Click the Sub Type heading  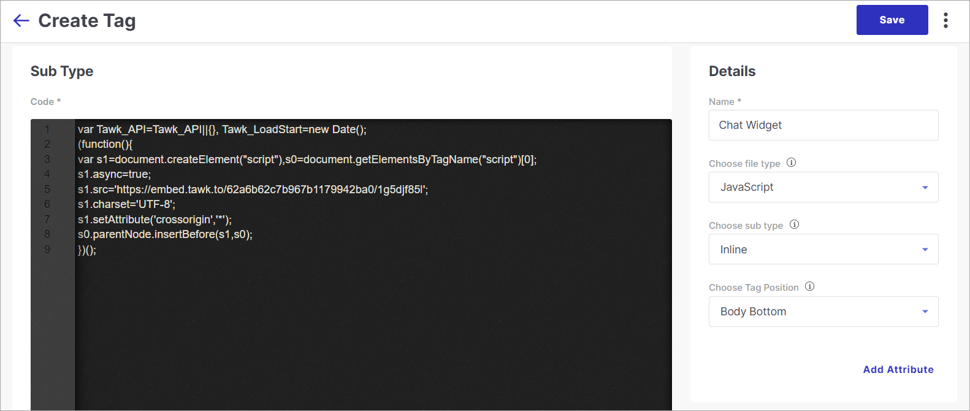(62, 71)
